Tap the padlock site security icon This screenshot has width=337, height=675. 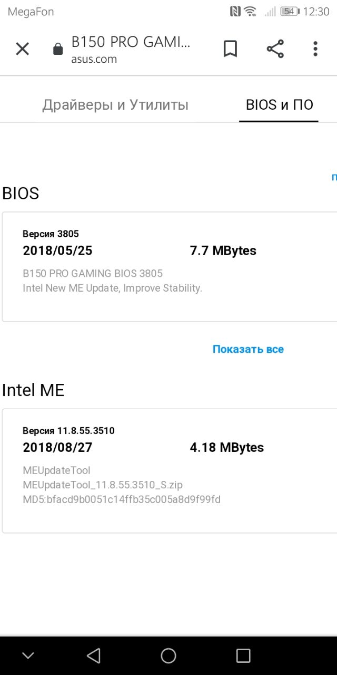point(58,50)
